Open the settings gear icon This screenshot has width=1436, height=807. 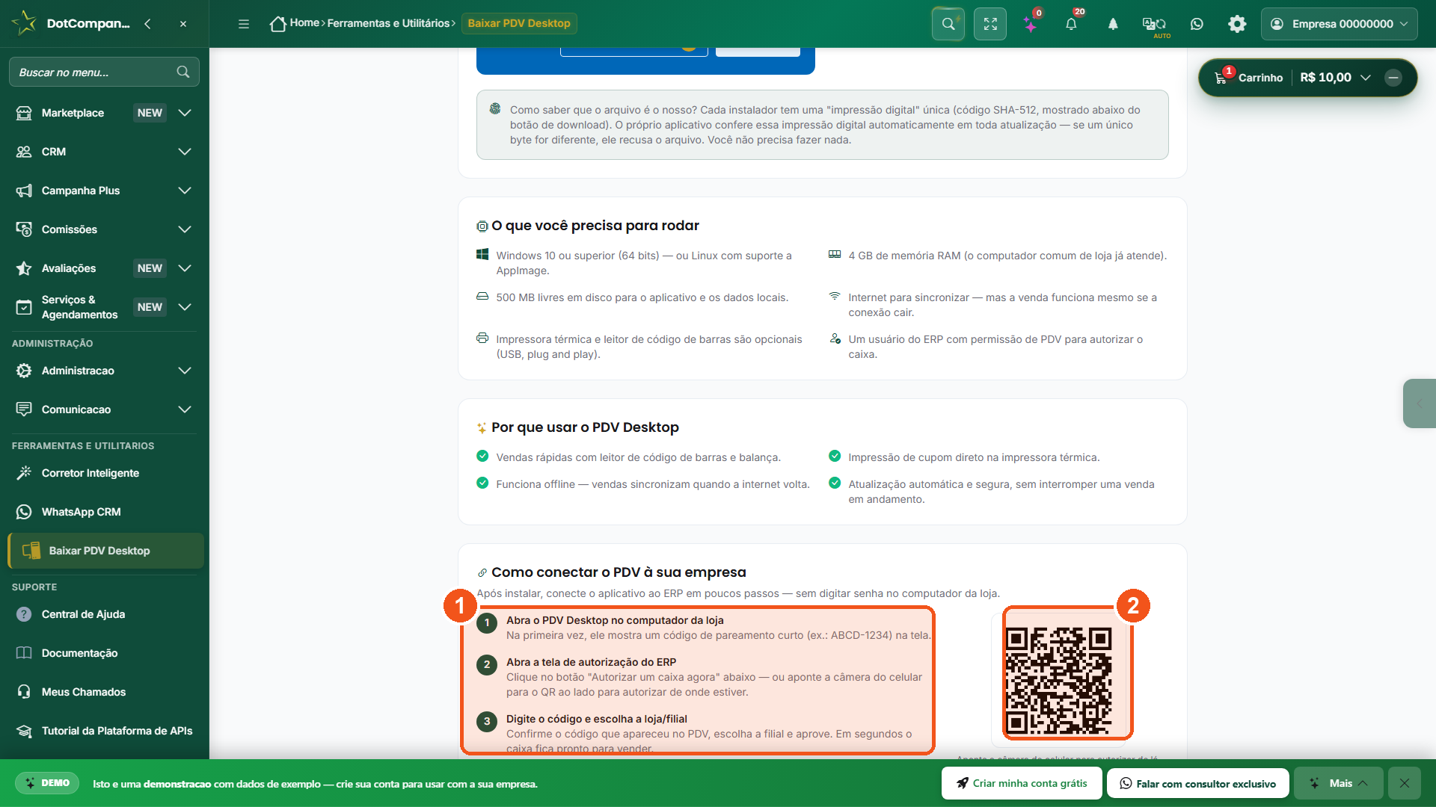click(1237, 24)
